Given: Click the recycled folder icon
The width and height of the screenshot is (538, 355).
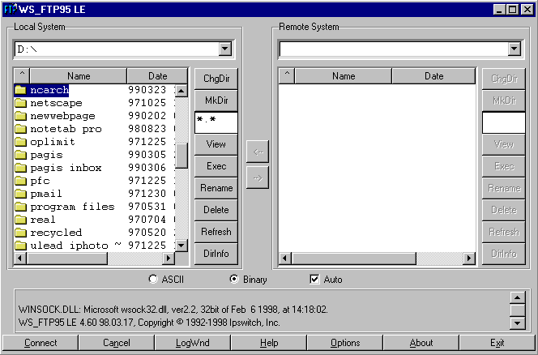Looking at the screenshot, I should coord(21,233).
